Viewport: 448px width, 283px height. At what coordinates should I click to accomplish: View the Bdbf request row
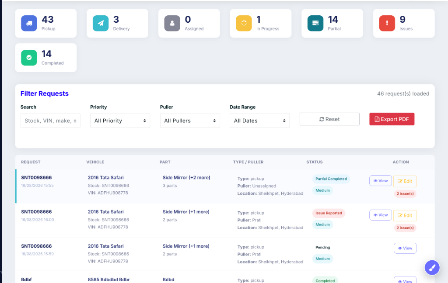pyautogui.click(x=405, y=280)
